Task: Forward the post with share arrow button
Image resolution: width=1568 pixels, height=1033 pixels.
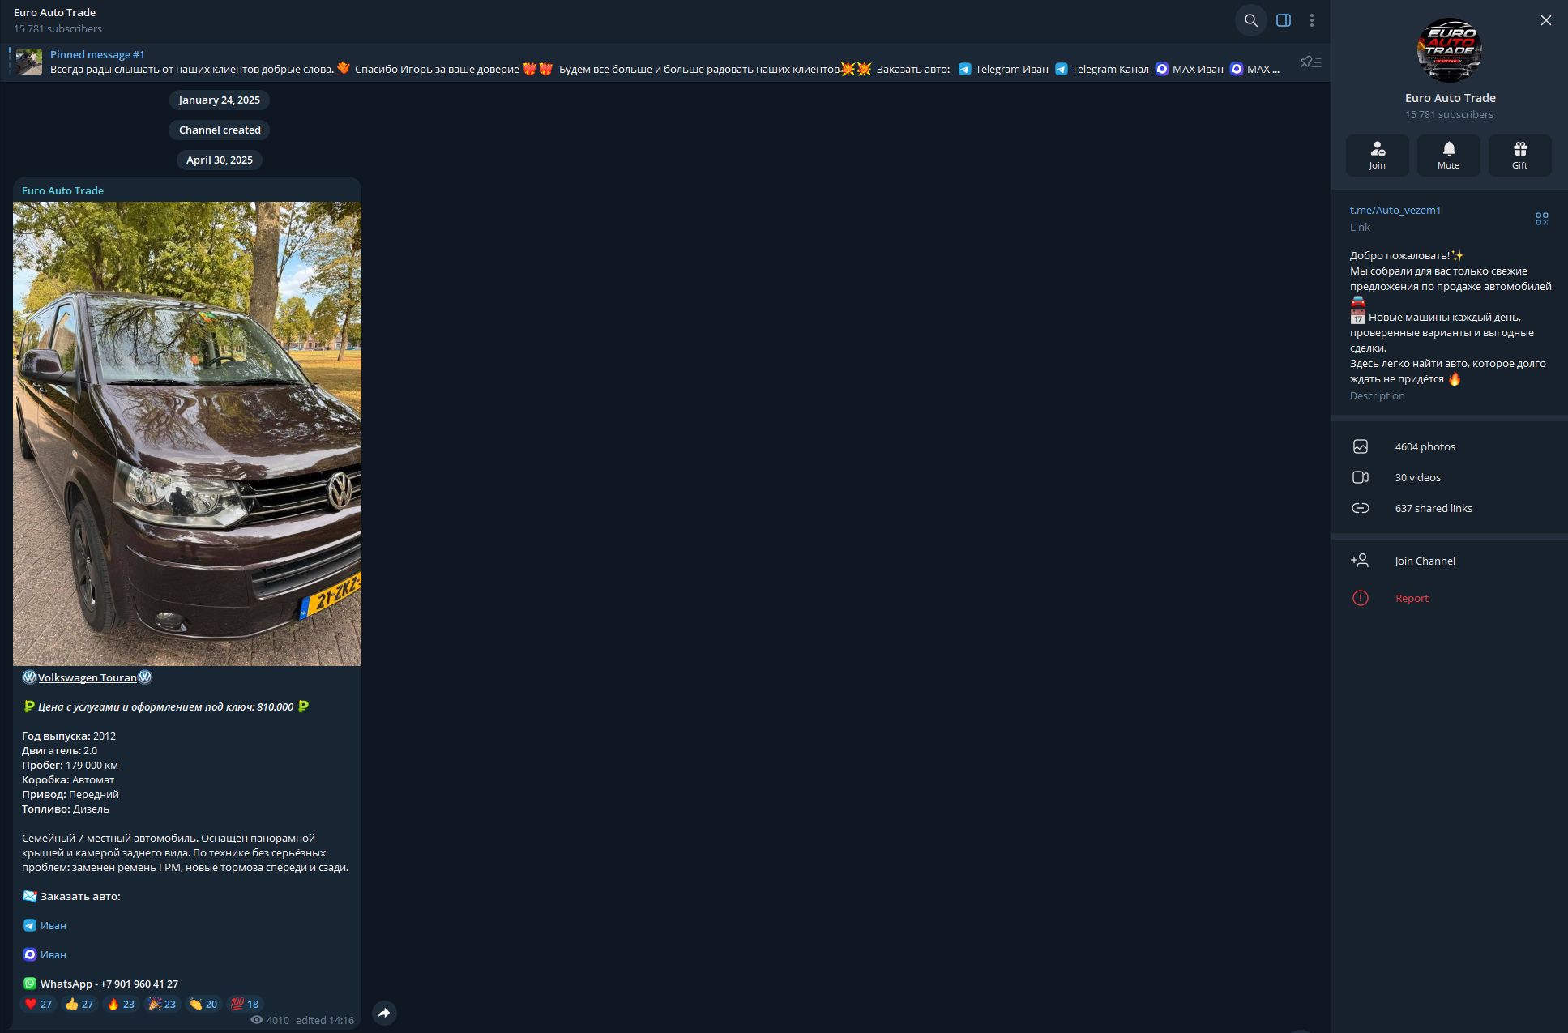Action: click(x=384, y=1013)
